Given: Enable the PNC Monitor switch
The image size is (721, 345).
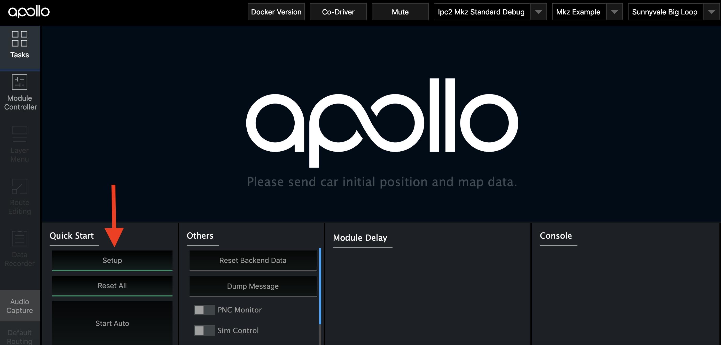Looking at the screenshot, I should tap(204, 310).
